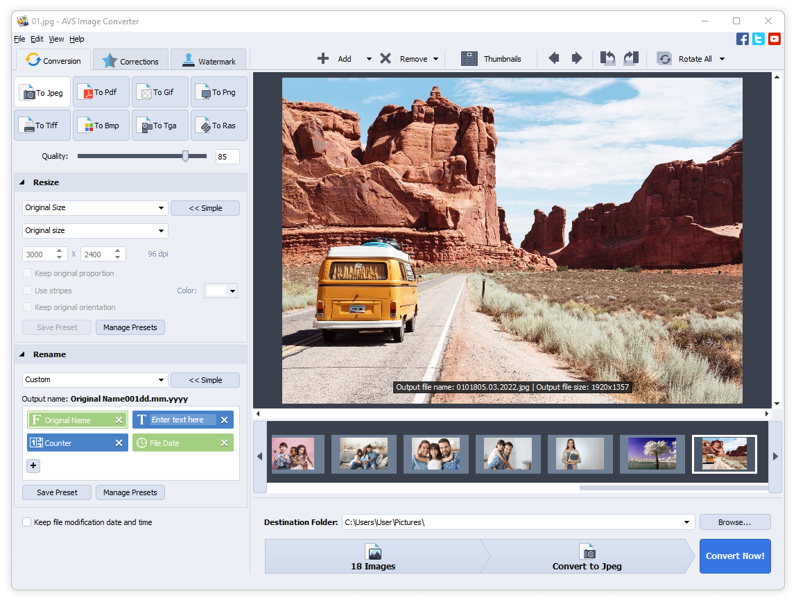Image resolution: width=796 pixels, height=602 pixels.
Task: Toggle Keep original orientation checkbox
Action: [28, 307]
